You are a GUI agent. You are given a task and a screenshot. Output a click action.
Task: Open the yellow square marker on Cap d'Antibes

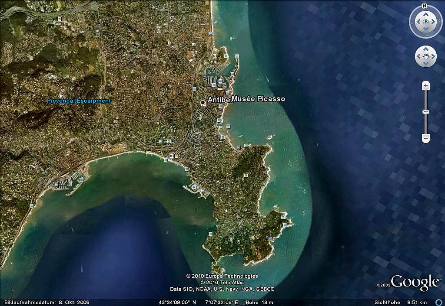(246, 175)
